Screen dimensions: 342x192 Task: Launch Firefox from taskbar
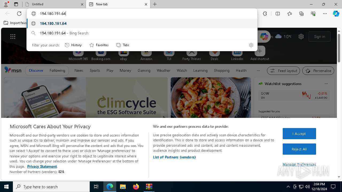136,187
